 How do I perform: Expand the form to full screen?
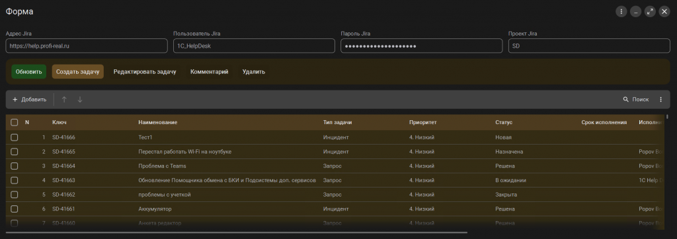tap(650, 12)
